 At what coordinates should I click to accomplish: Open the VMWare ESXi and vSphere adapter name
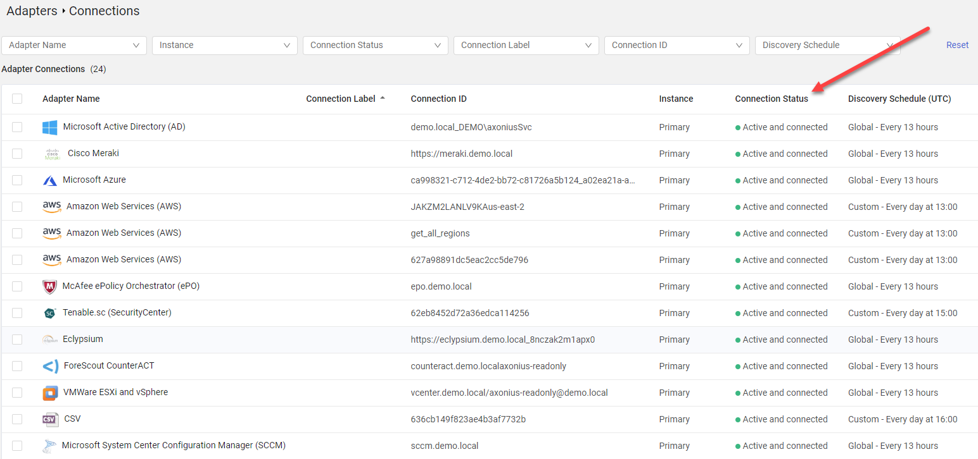116,392
